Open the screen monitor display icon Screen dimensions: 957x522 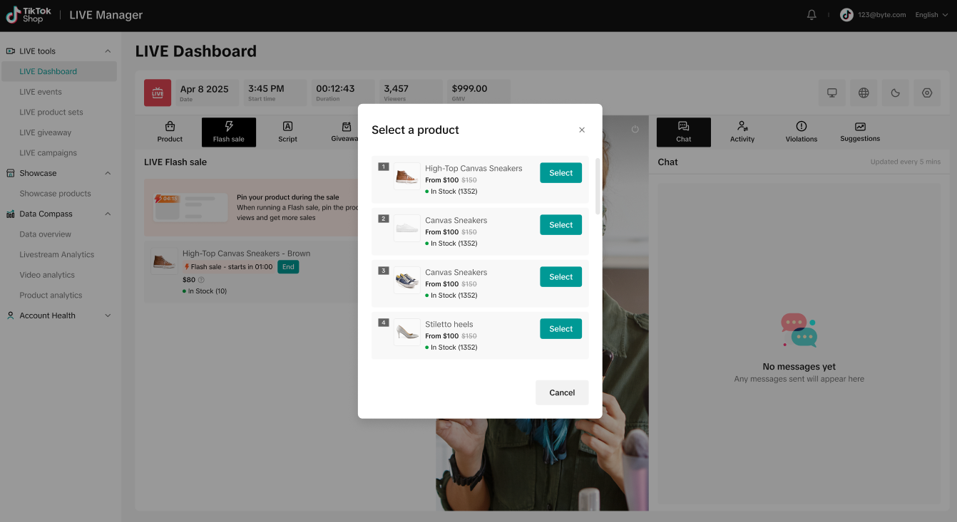click(x=831, y=93)
